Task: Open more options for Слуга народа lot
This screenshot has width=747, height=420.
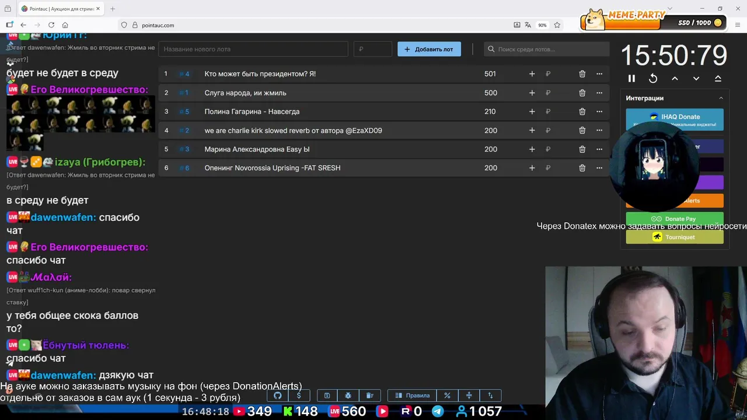Action: point(599,93)
